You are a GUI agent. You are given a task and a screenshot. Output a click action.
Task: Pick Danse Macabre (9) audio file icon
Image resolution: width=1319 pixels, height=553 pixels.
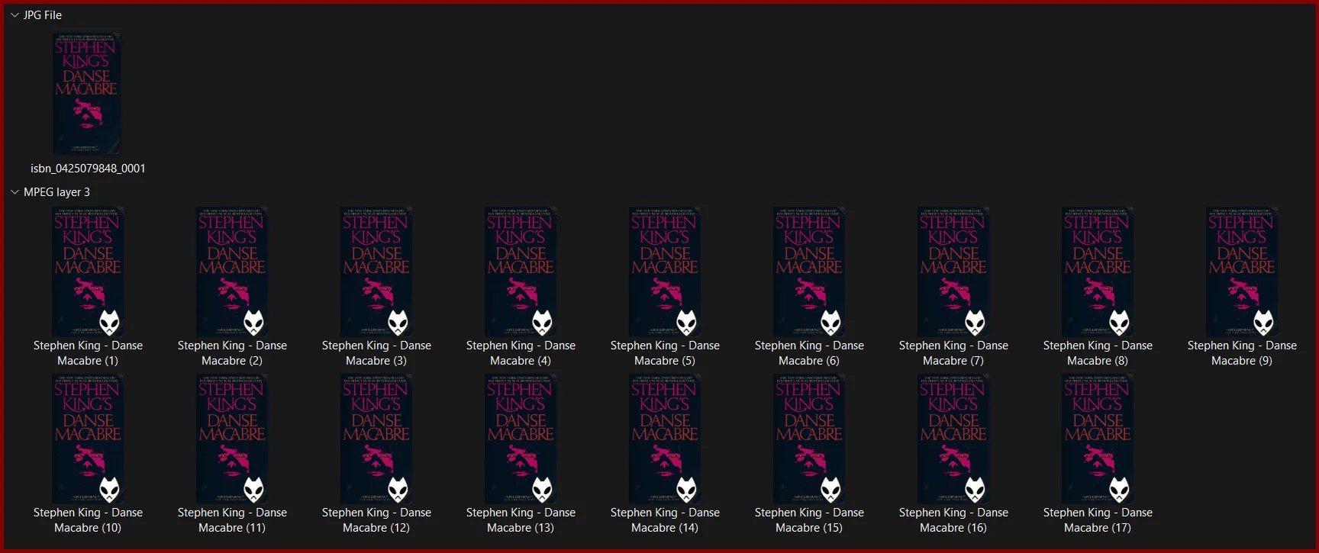coord(1242,272)
